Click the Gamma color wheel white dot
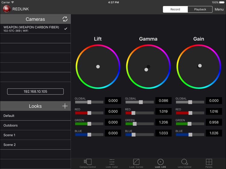This screenshot has width=226, height=169. pyautogui.click(x=146, y=70)
